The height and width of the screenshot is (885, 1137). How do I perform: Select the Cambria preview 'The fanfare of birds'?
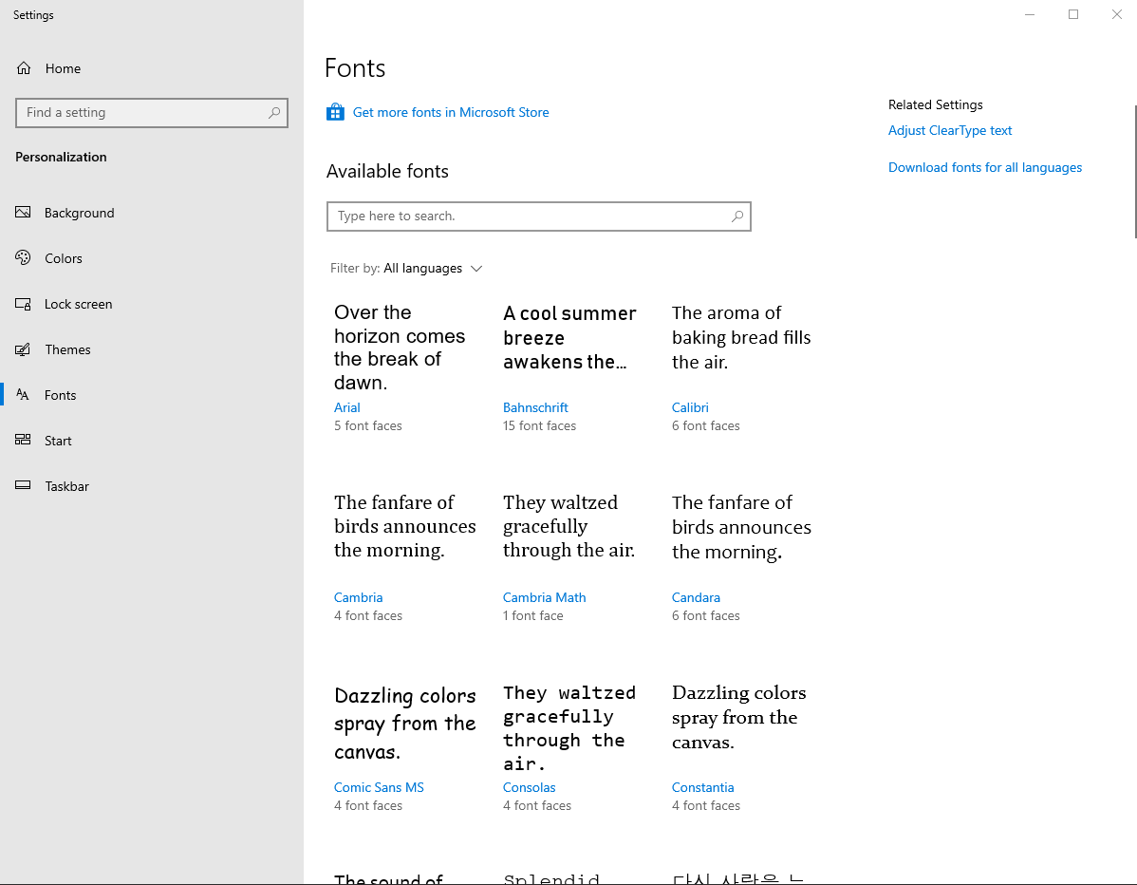coord(404,527)
